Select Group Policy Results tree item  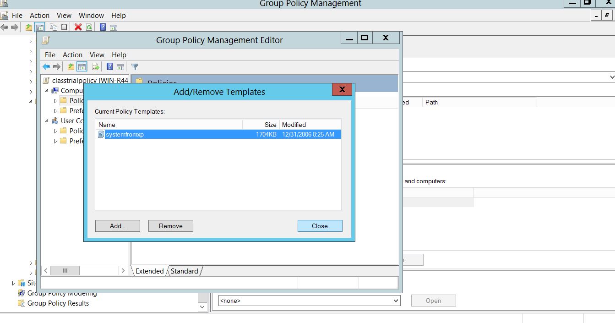click(x=58, y=303)
